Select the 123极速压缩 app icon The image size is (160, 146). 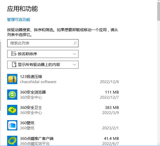(12, 79)
